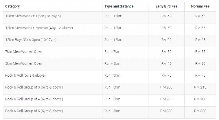Click the RM 45 early bird fee
Viewport: 219px width, 120px height.
tap(166, 63)
